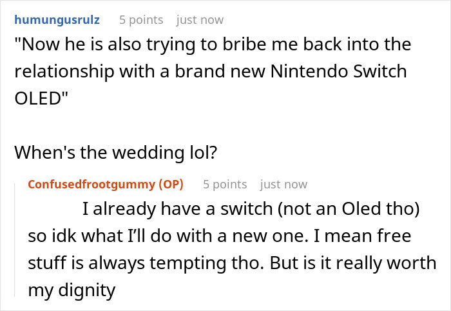Click the OP reply's "just now" timestamp
Viewport: 451px width, 311px height.
pos(283,185)
